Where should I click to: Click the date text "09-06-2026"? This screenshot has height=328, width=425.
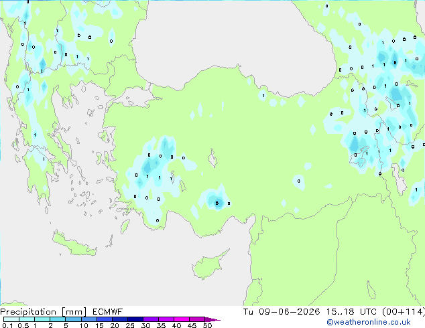(x=289, y=312)
